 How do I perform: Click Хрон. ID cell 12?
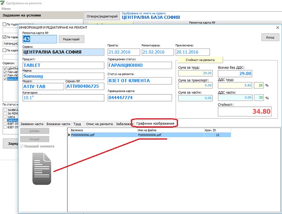(x=218, y=135)
